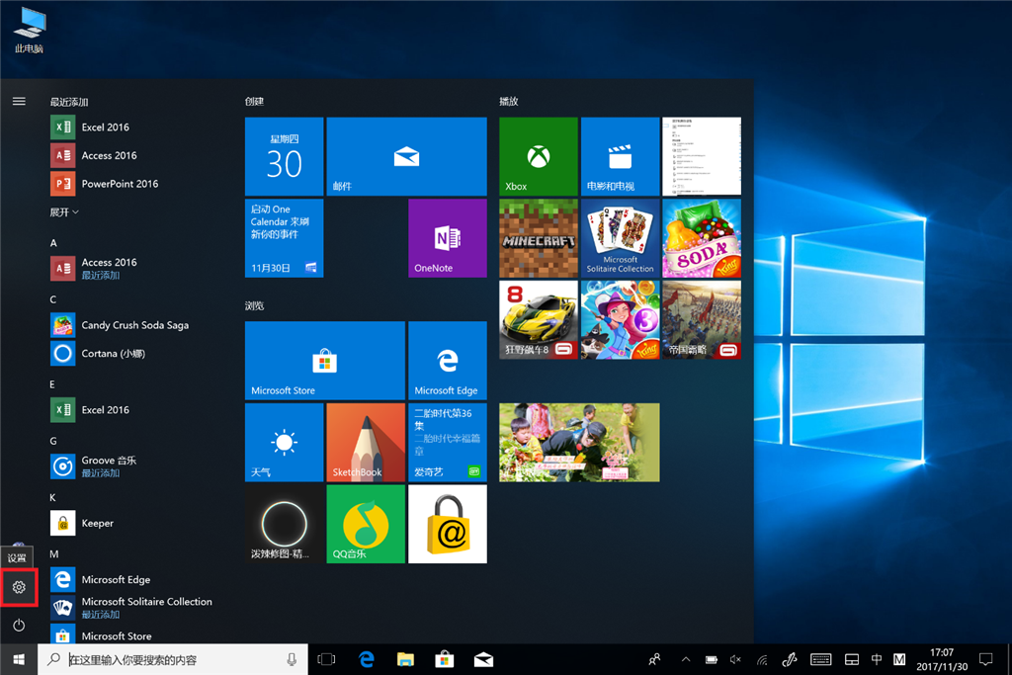The width and height of the screenshot is (1012, 675).
Task: Click the microphone icon in search box
Action: pos(292,659)
